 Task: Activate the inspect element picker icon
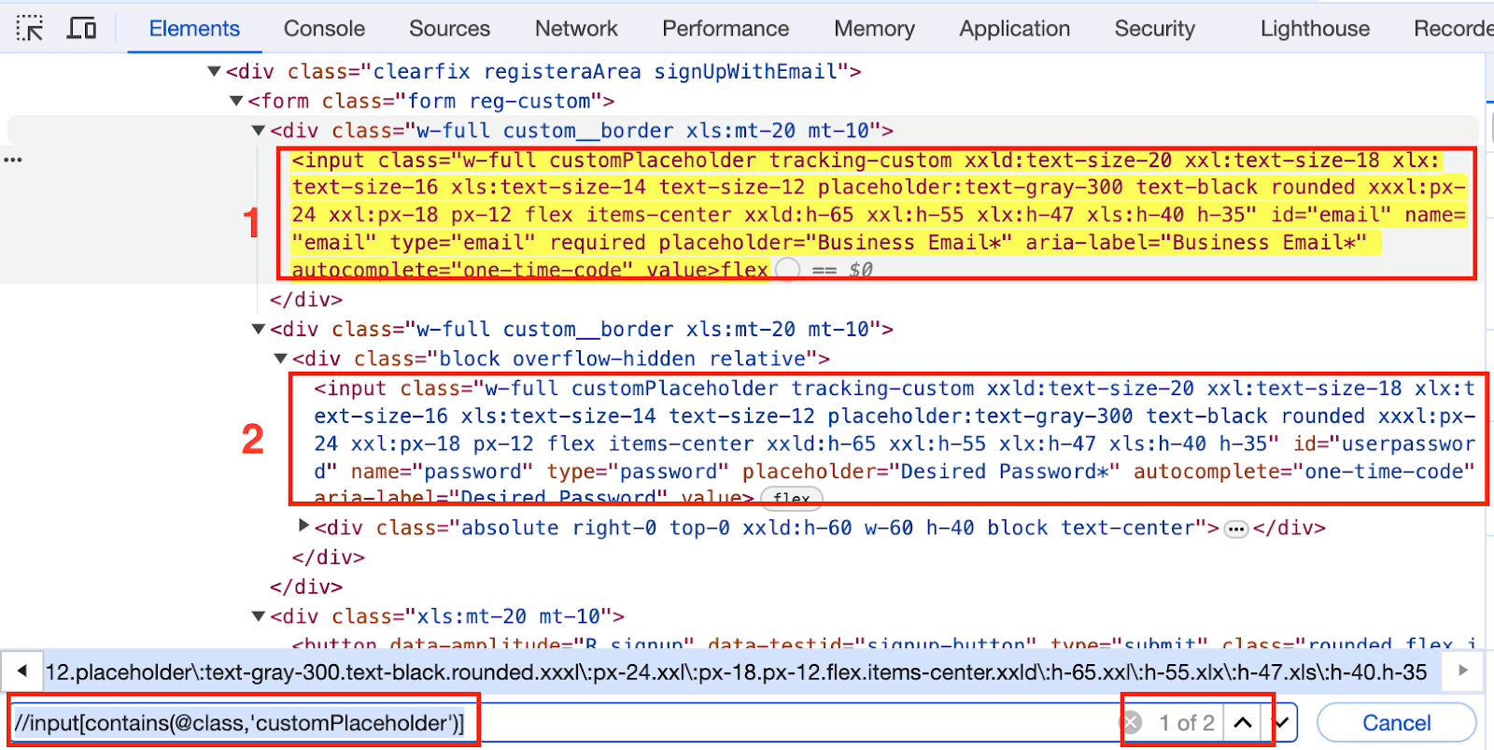pos(30,29)
